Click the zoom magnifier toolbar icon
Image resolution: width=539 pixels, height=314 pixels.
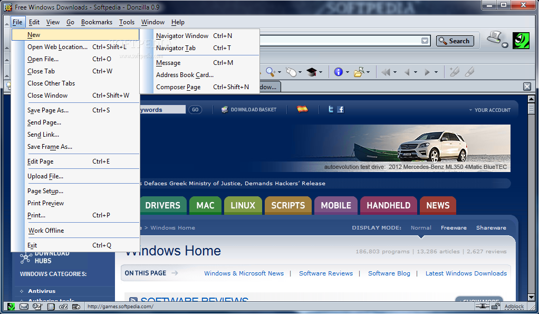click(x=270, y=72)
